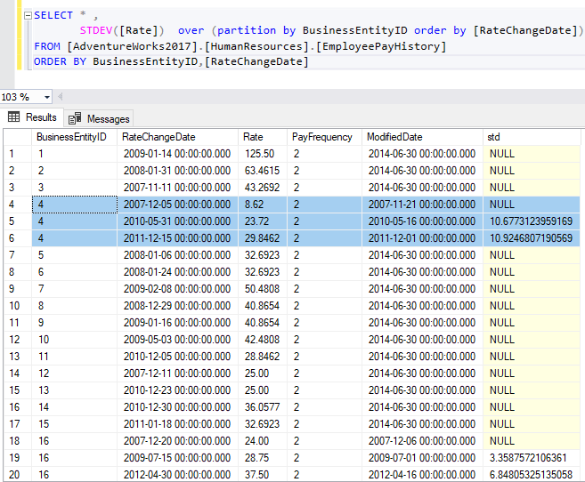
Task: Click the partition keyword in the query
Action: pos(247,30)
